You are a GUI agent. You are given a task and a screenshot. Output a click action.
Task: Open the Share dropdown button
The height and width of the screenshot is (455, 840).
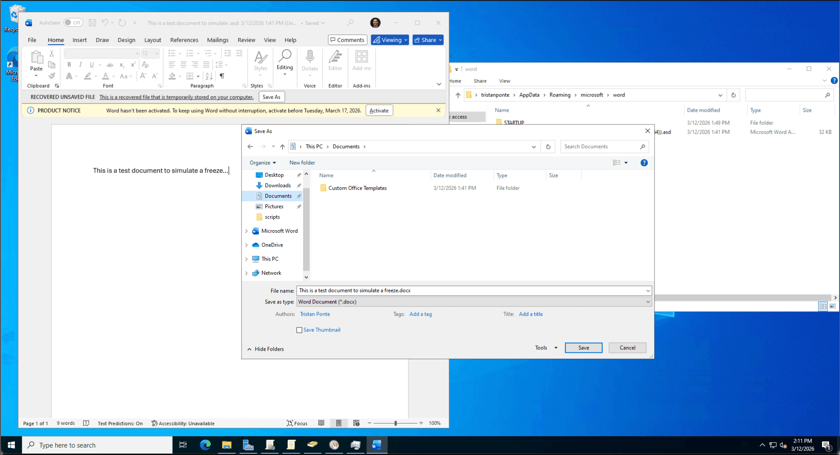pos(428,40)
